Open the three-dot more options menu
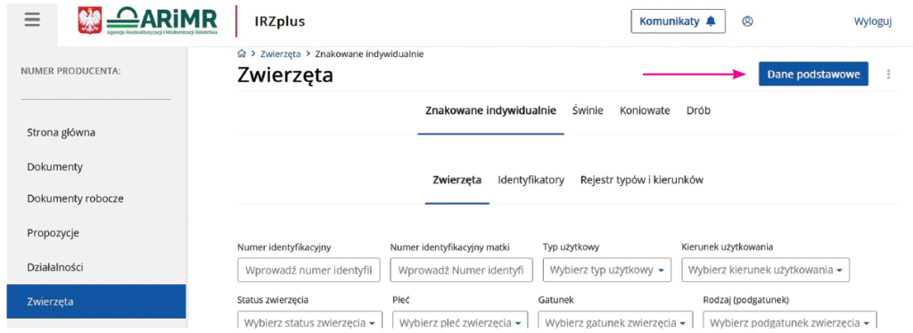This screenshot has width=913, height=333. point(889,75)
